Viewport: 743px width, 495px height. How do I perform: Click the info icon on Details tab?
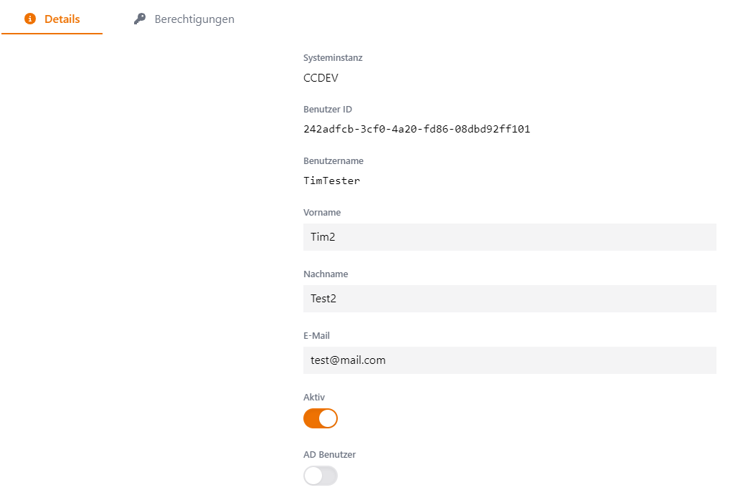click(30, 19)
